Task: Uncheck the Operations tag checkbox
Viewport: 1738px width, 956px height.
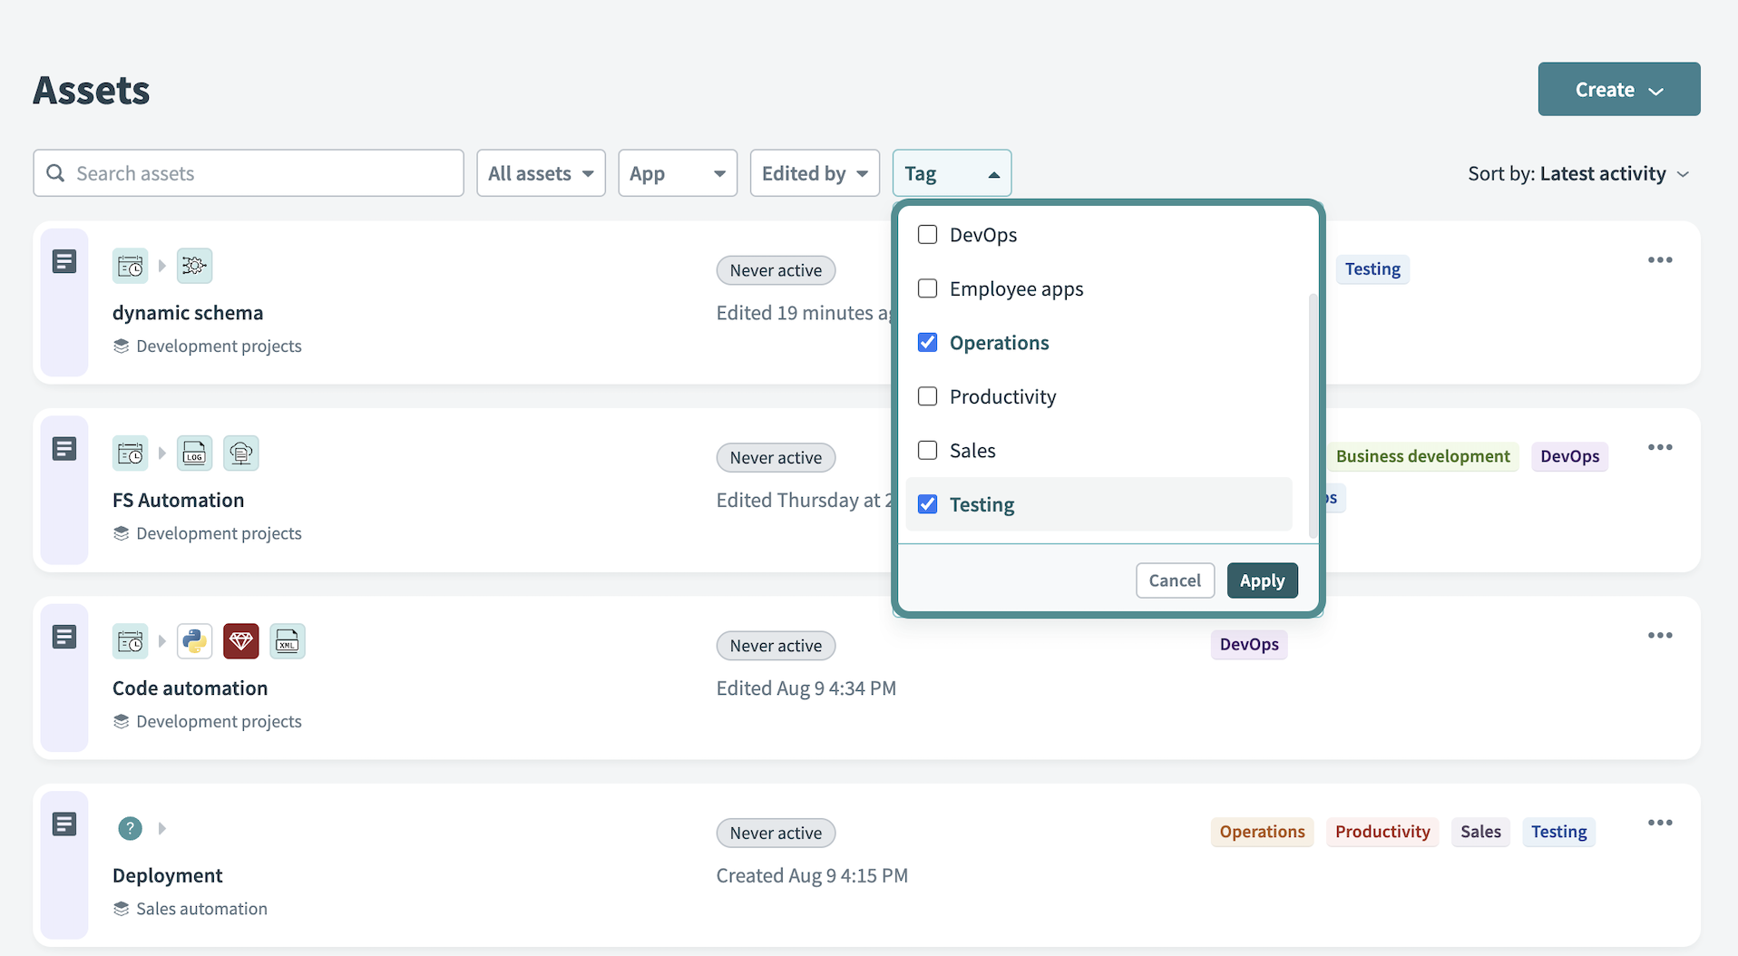Action: pyautogui.click(x=927, y=343)
